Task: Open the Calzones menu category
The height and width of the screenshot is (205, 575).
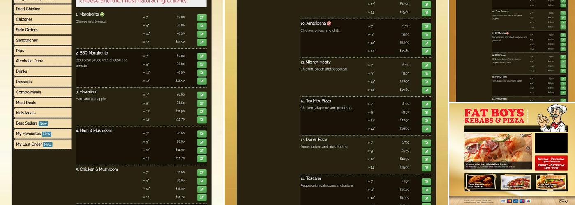Action: [x=43, y=19]
